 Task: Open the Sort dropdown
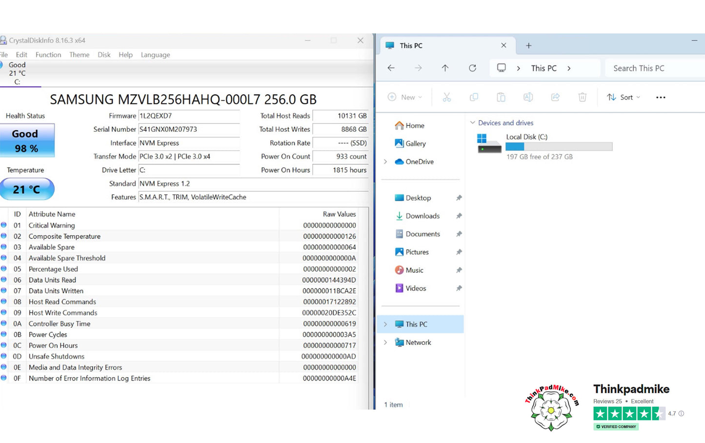click(x=623, y=97)
